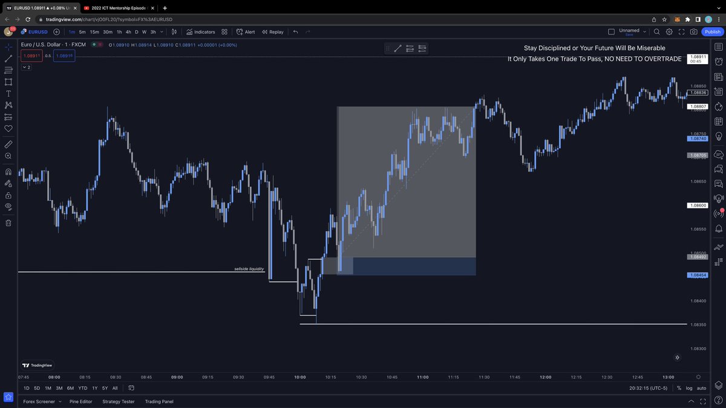Open the notifications bell panel
This screenshot has width=726, height=408.
tap(719, 228)
